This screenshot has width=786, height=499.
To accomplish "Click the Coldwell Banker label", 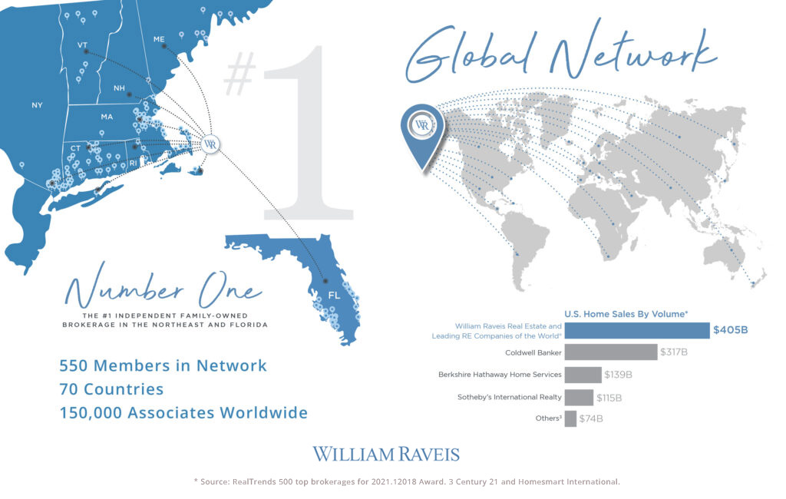I will [x=533, y=352].
